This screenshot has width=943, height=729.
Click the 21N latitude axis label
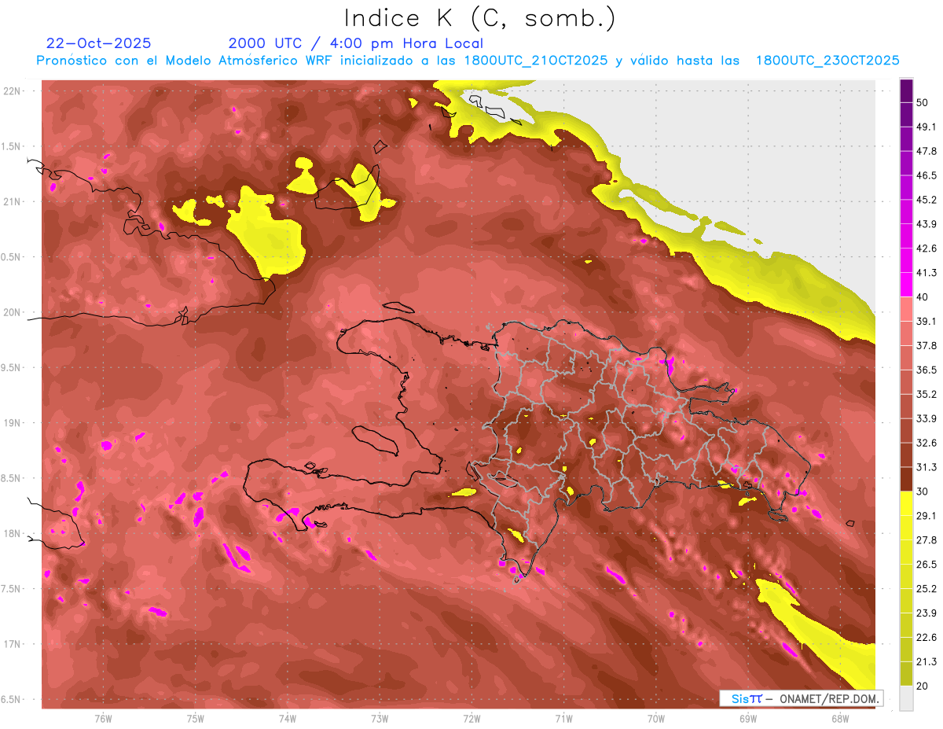[13, 201]
